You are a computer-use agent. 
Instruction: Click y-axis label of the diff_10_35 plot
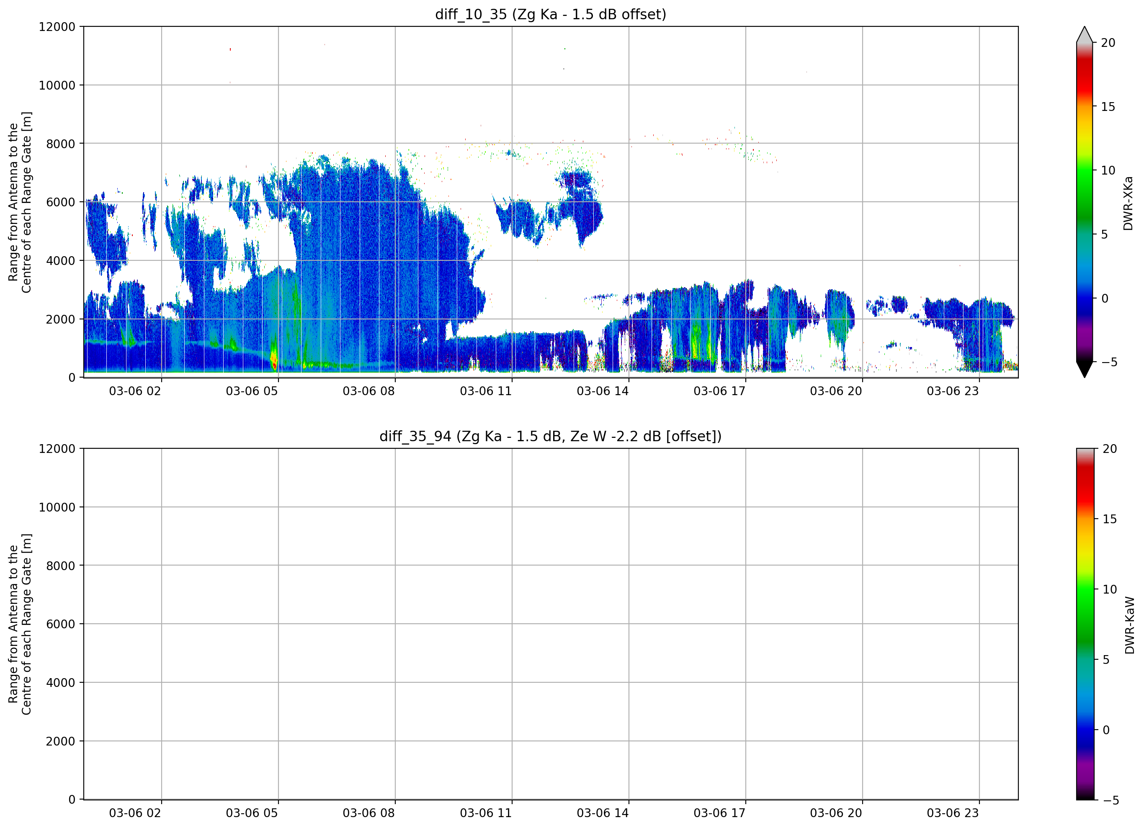20,202
